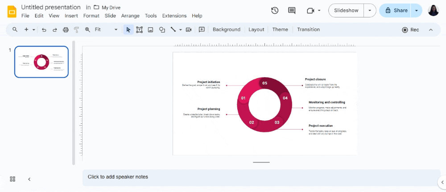Image resolution: width=446 pixels, height=192 pixels.
Task: Start the Slideshow
Action: tap(346, 11)
